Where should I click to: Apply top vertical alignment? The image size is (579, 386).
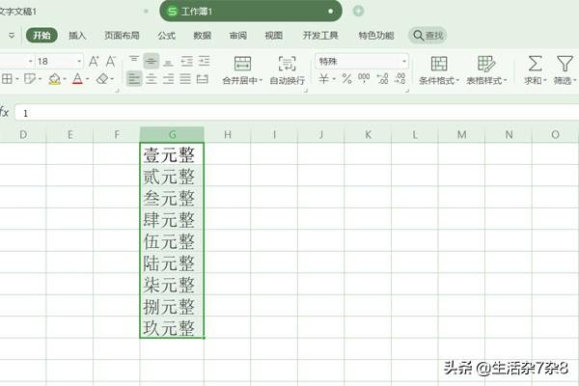click(x=134, y=60)
